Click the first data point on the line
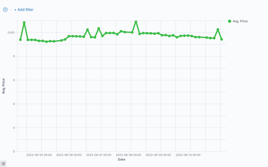This screenshot has width=268, height=167. [20, 40]
